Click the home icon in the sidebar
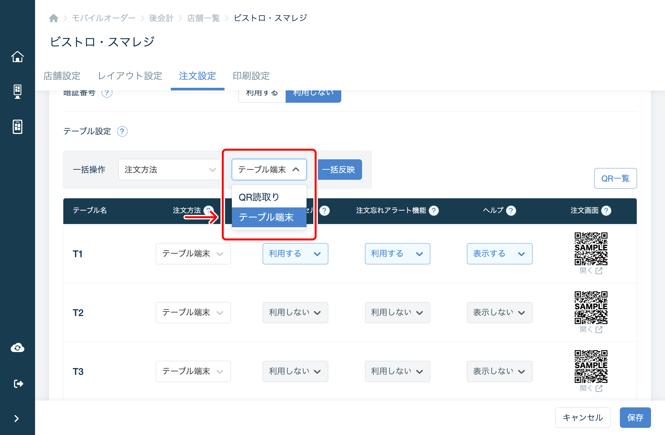 click(x=18, y=57)
